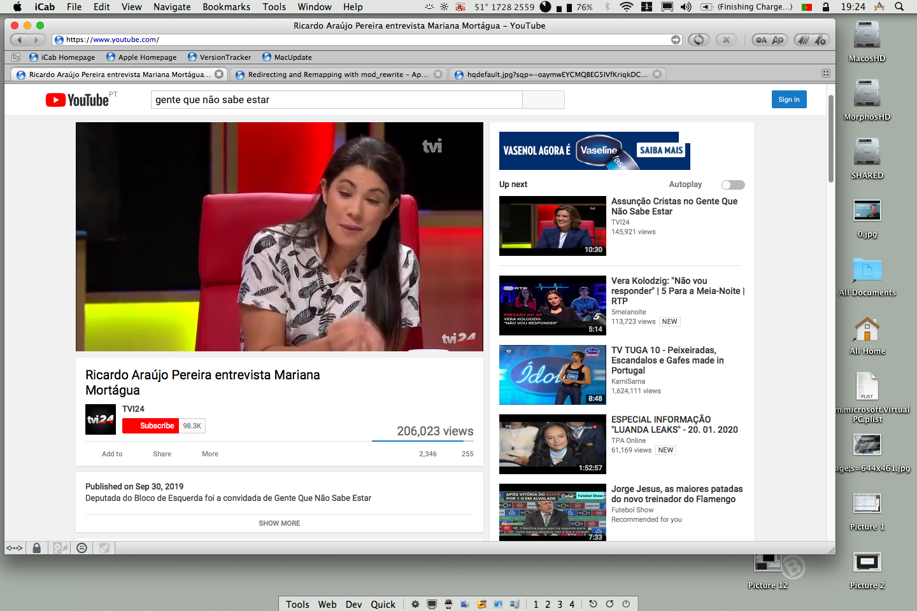Expand description with SHOW MORE
This screenshot has height=611, width=917.
[279, 523]
